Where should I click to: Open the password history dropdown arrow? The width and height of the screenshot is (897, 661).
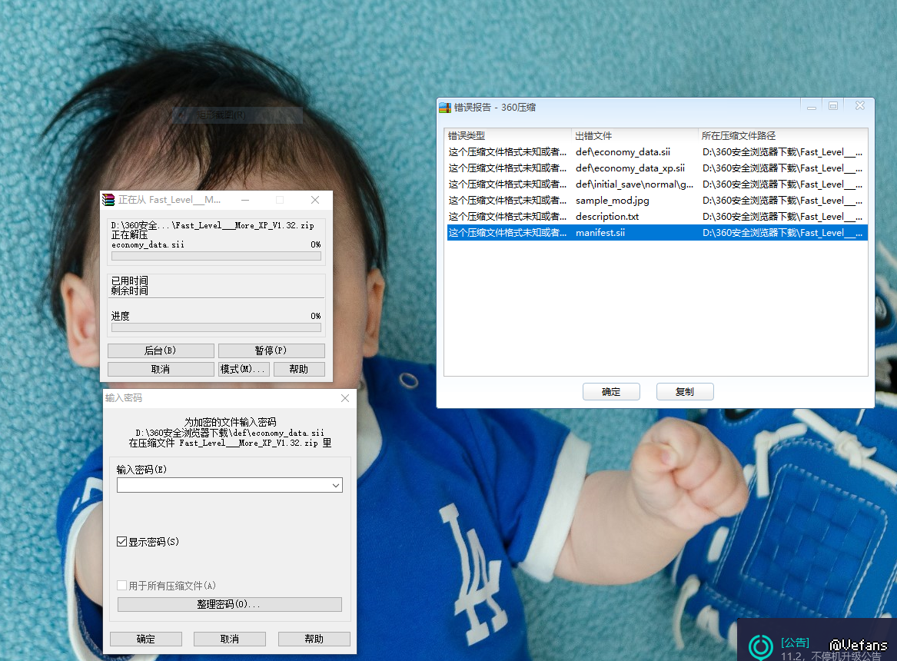[336, 486]
